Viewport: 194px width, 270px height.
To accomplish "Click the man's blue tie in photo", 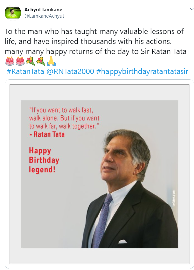I will [x=101, y=220].
